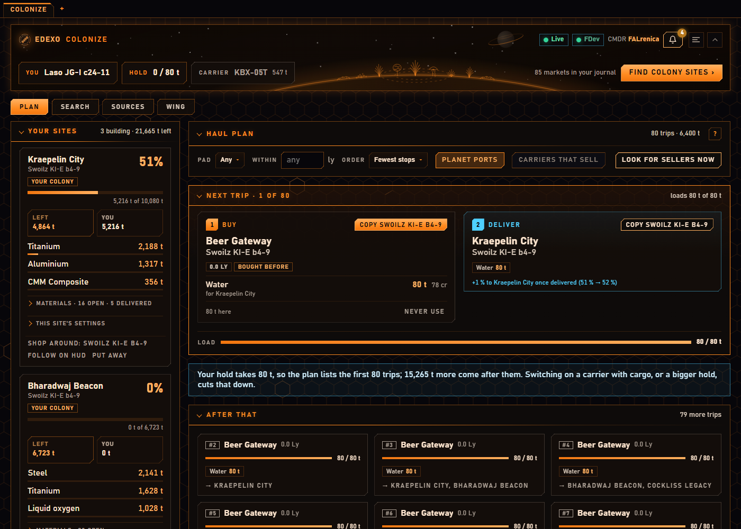Switch to the Sources tab

point(128,107)
